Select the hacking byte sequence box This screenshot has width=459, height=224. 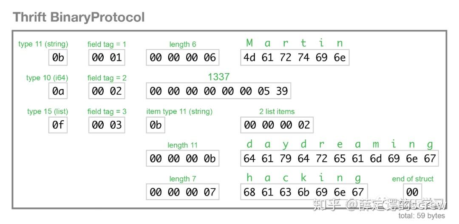pos(304,192)
